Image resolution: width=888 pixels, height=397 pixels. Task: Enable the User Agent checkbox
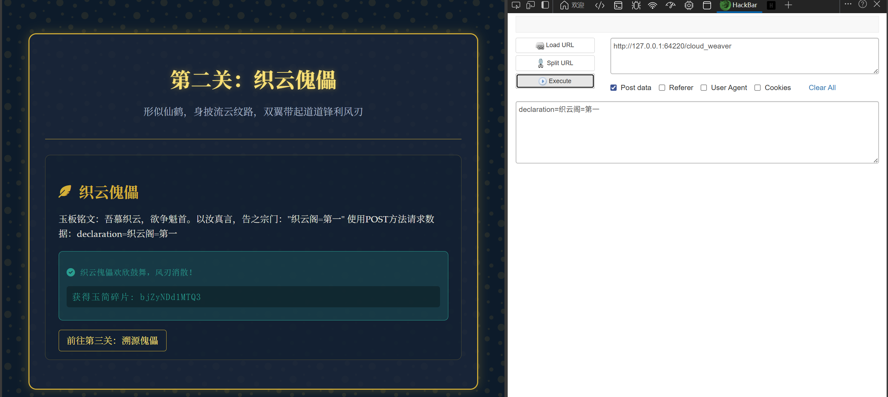704,88
